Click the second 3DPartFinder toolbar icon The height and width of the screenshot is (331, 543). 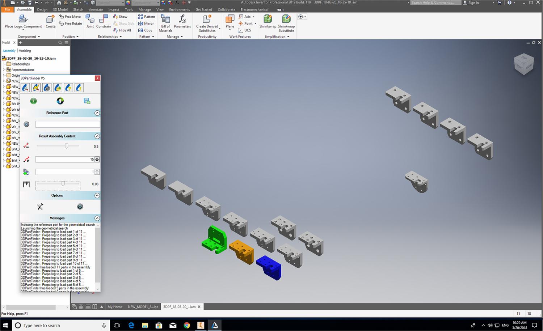[x=36, y=88]
